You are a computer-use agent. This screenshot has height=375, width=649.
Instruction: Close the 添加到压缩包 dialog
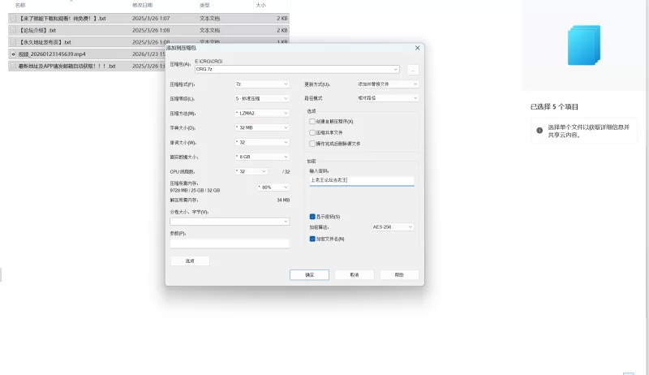(x=417, y=48)
